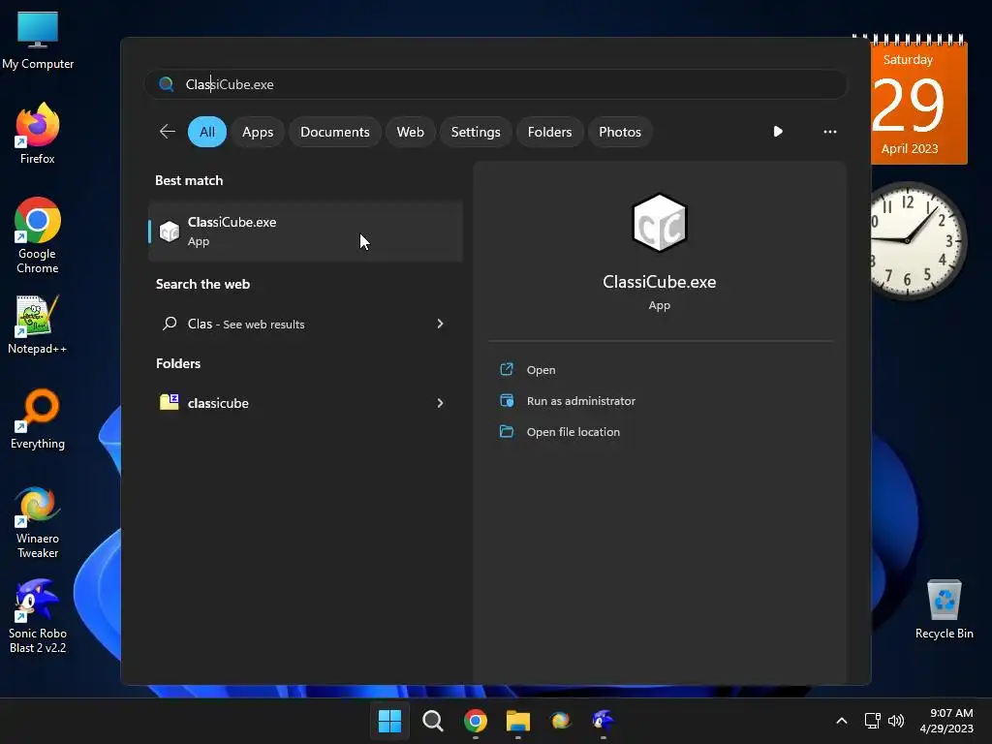Show hidden tray icons chevron
Viewport: 992px width, 744px height.
842,721
